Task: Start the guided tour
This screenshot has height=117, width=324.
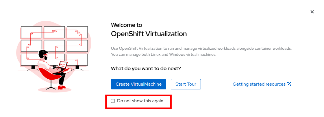Action: [186, 84]
